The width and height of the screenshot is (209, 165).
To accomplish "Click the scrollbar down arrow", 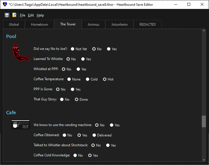I will [x=204, y=159].
